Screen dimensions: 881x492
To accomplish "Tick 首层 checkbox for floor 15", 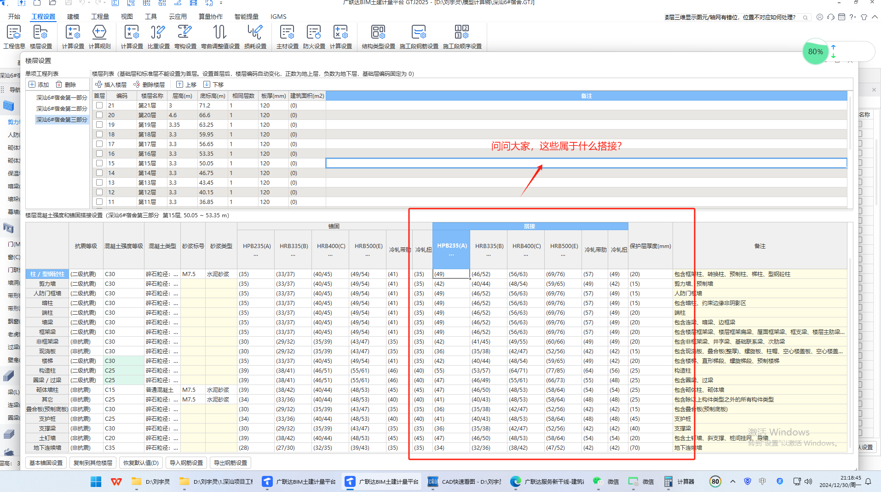I will pyautogui.click(x=99, y=163).
